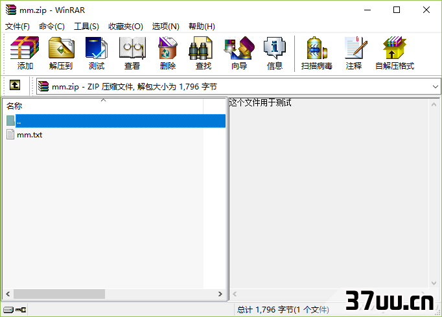Click comment pane scroll down arrow
Image resolution: width=442 pixels, height=317 pixels.
[434, 283]
